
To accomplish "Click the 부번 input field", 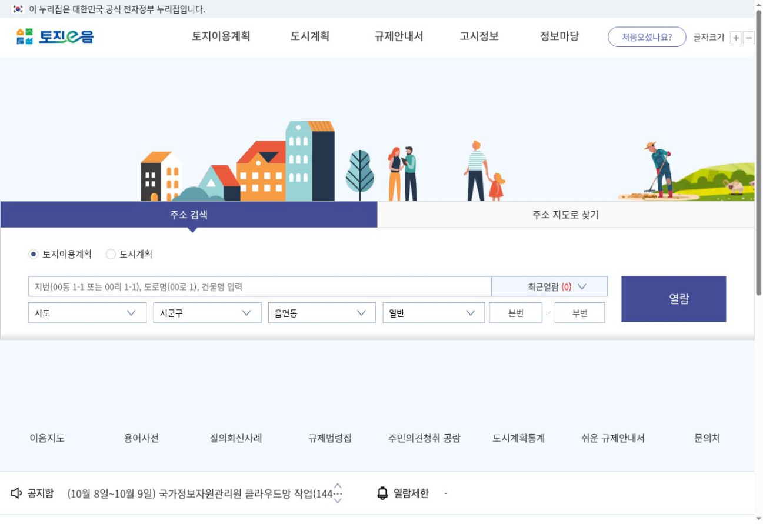I will (x=579, y=313).
